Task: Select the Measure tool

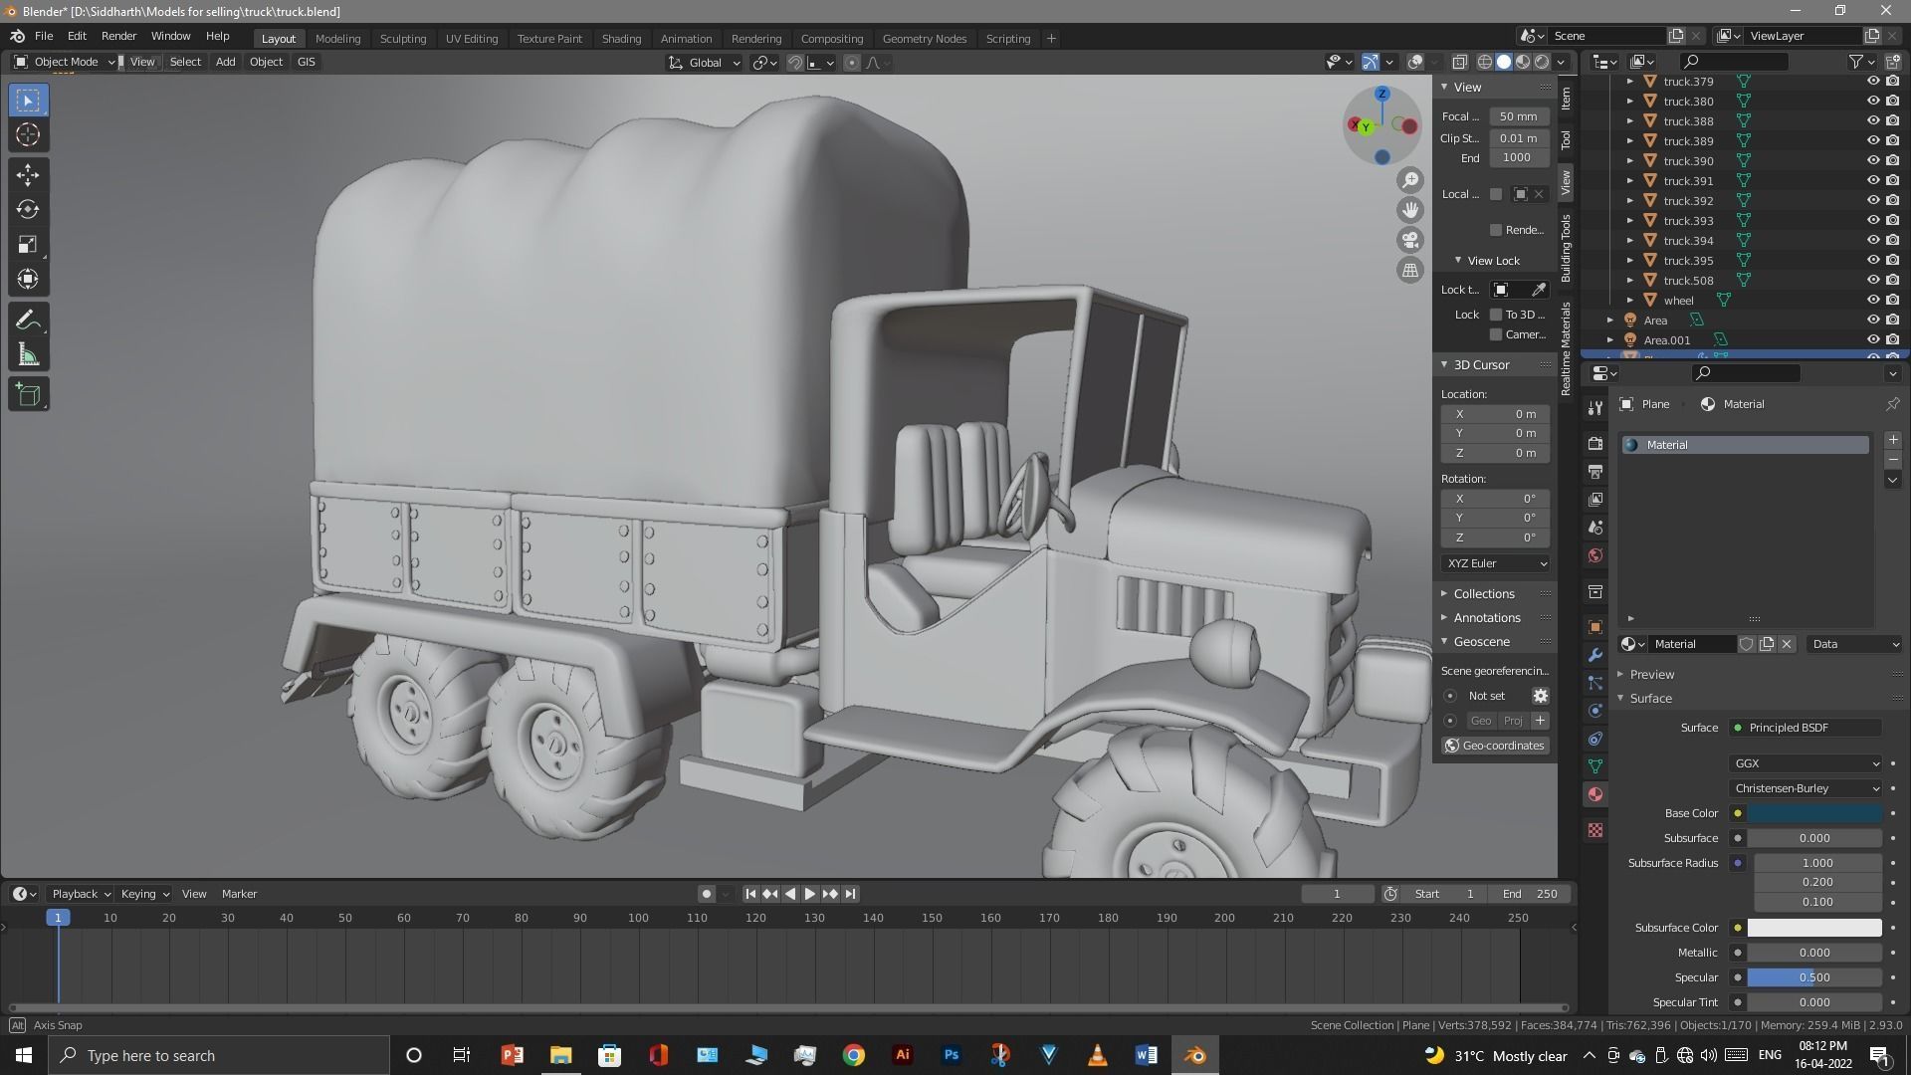Action: [28, 355]
